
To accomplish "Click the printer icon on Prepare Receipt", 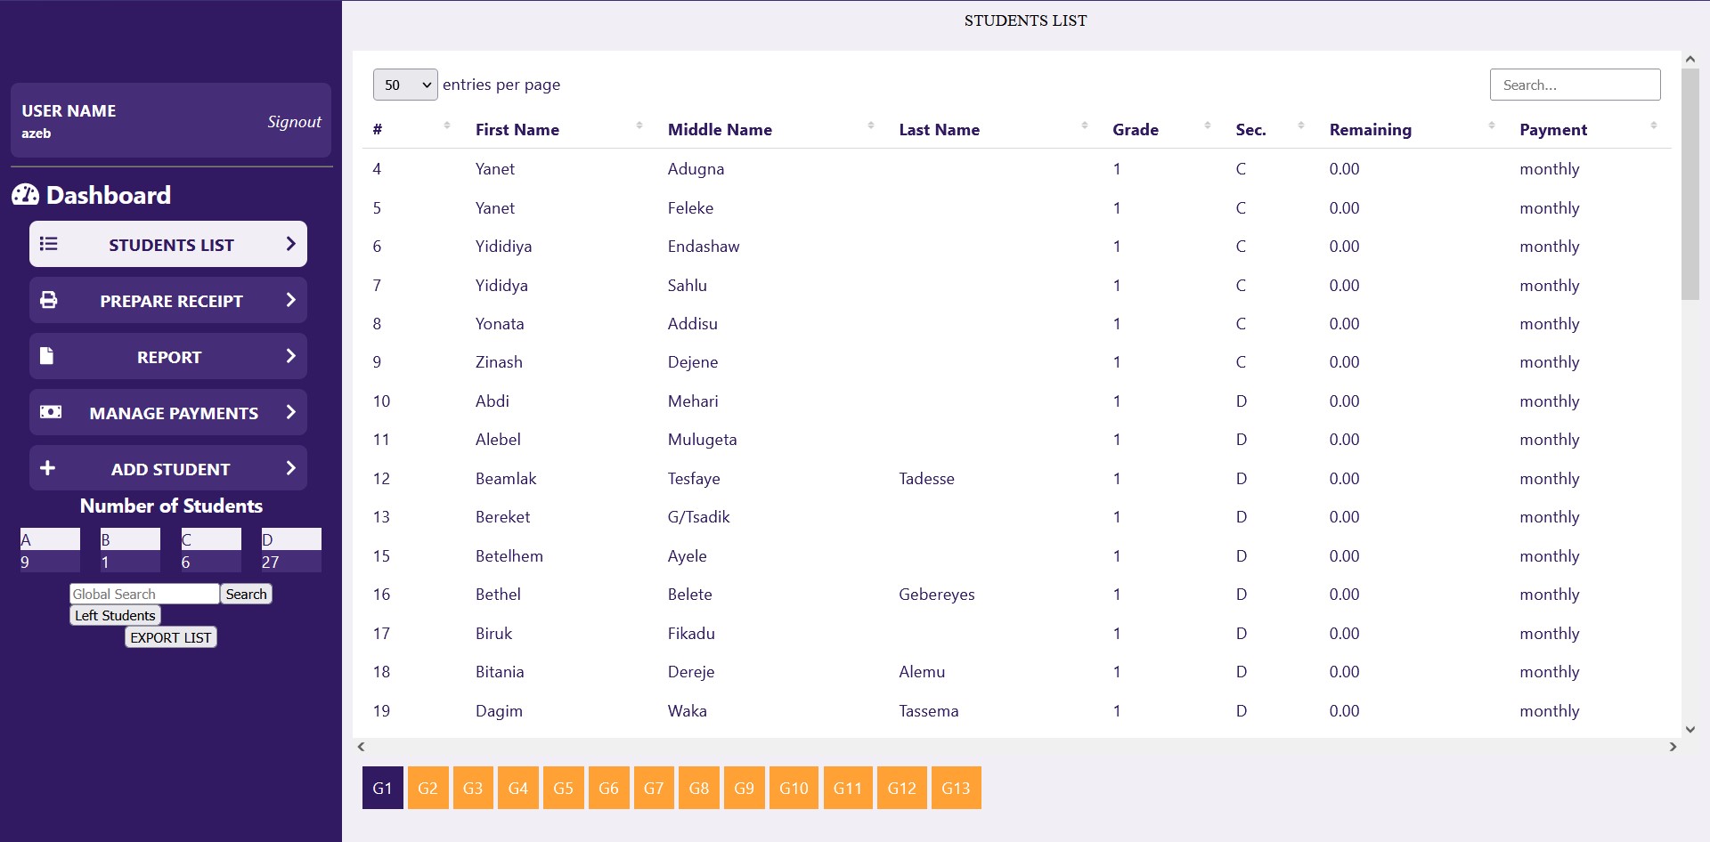I will [x=49, y=300].
